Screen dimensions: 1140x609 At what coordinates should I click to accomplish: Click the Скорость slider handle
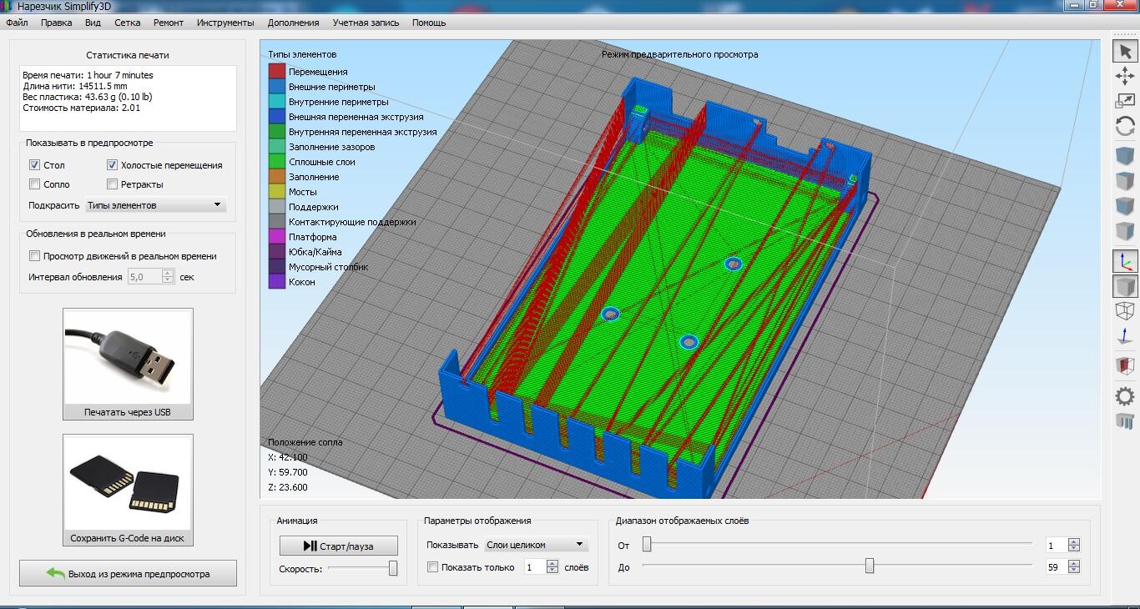point(393,568)
